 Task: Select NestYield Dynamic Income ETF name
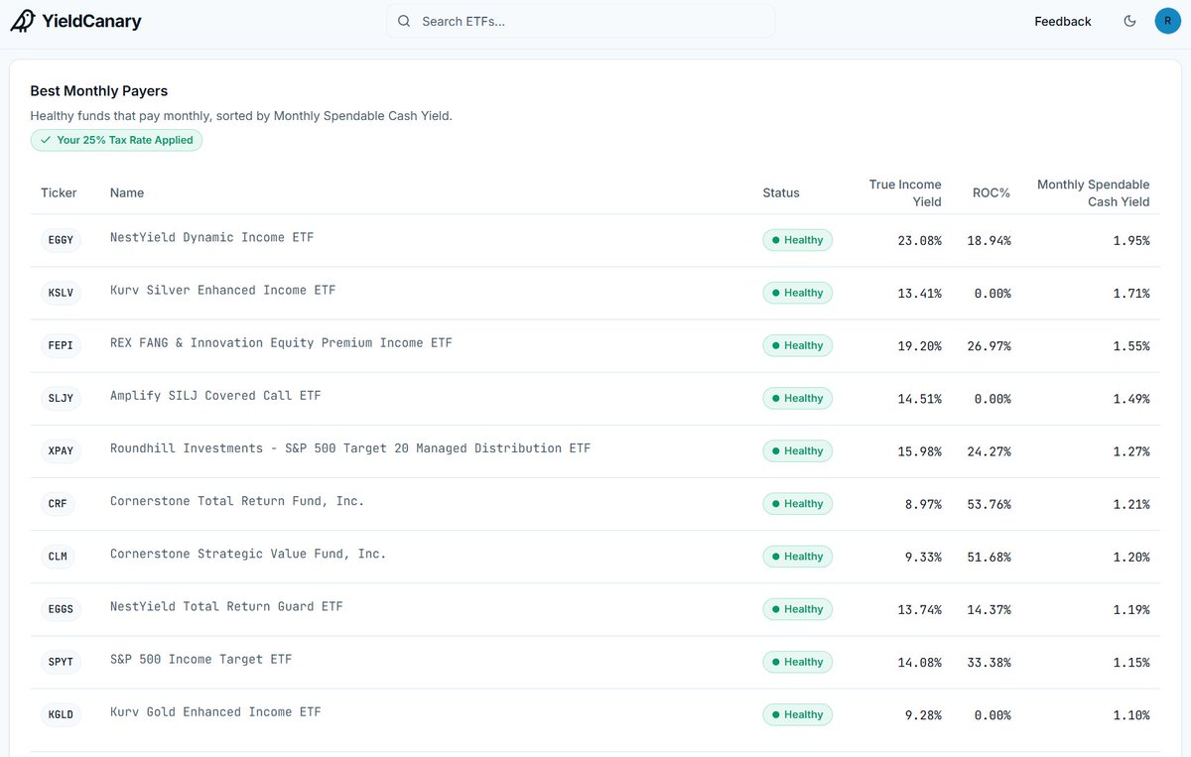(x=211, y=238)
